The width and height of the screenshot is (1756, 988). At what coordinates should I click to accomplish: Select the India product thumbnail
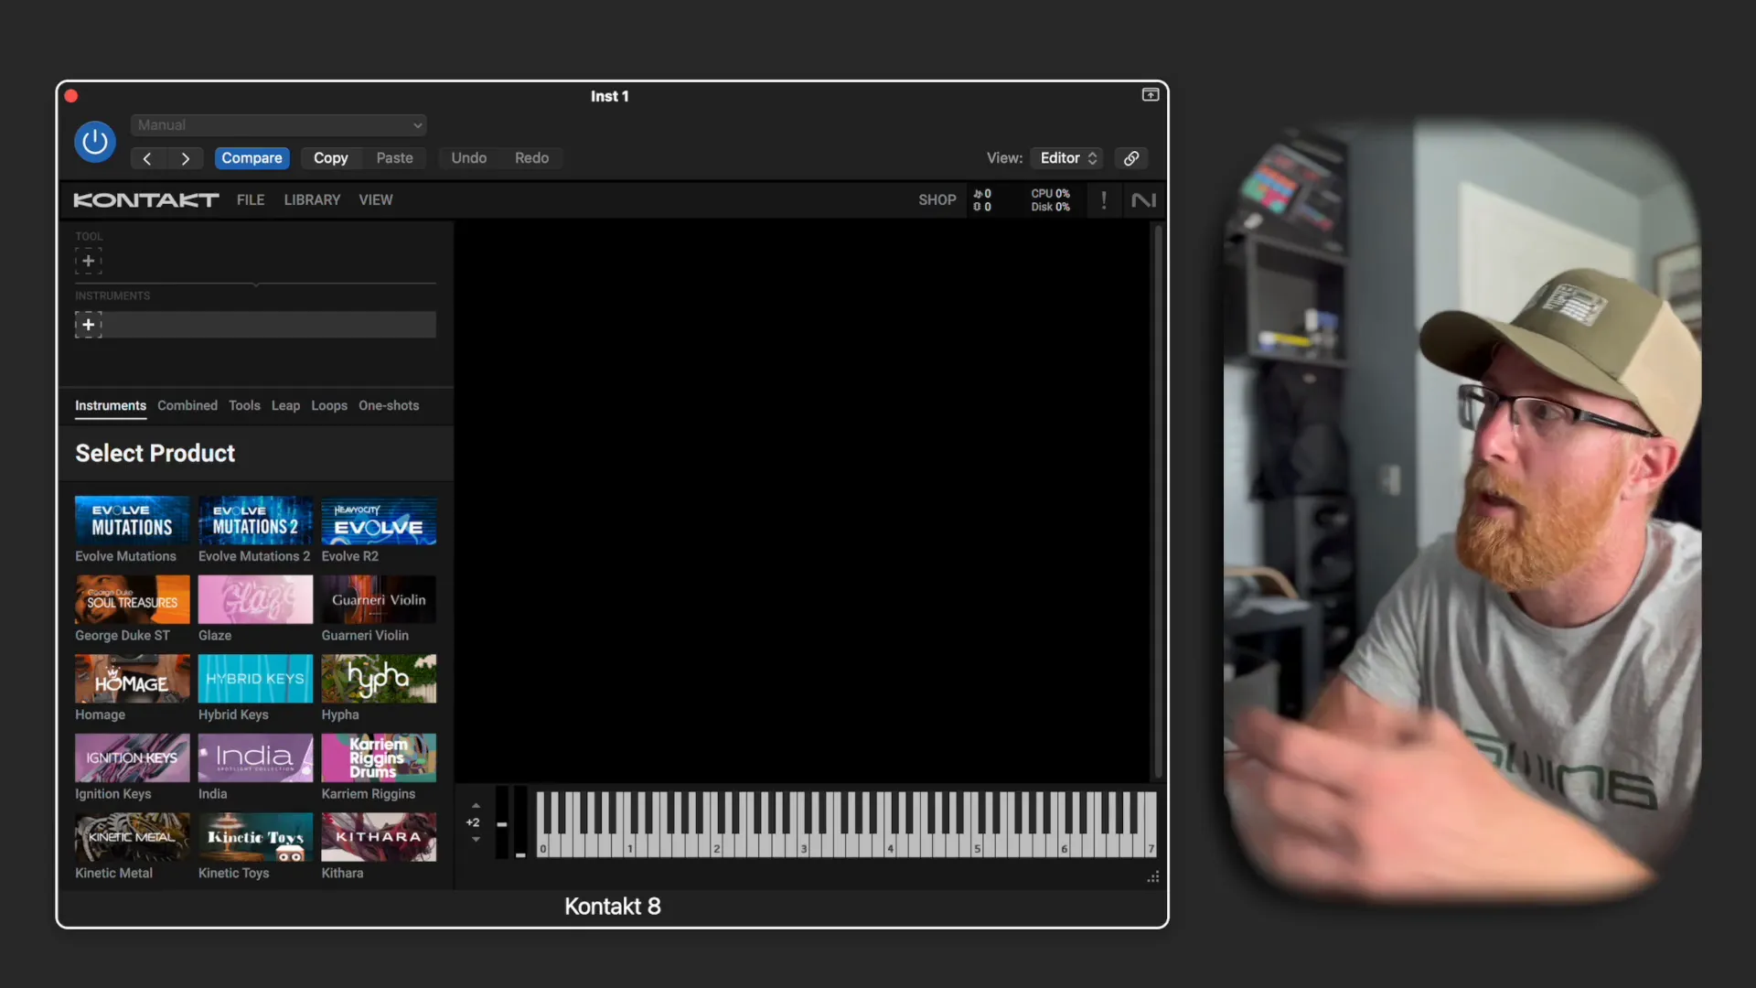255,758
